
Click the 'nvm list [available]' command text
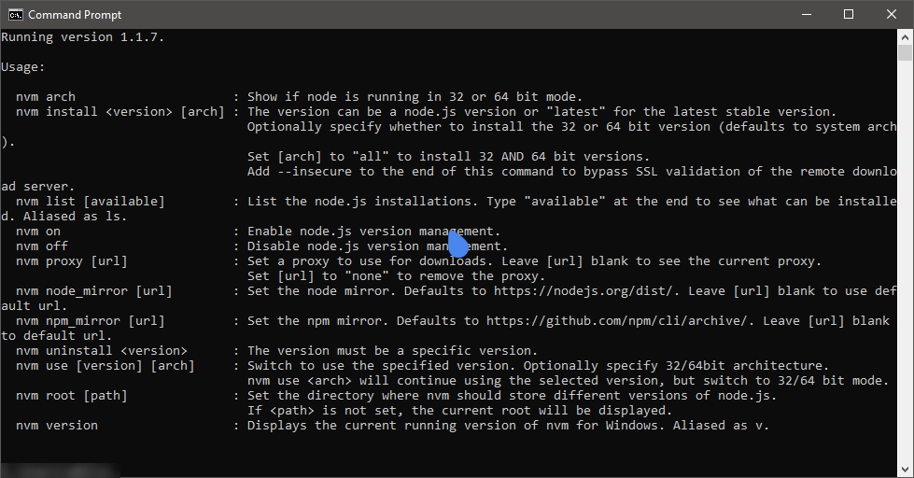(91, 201)
